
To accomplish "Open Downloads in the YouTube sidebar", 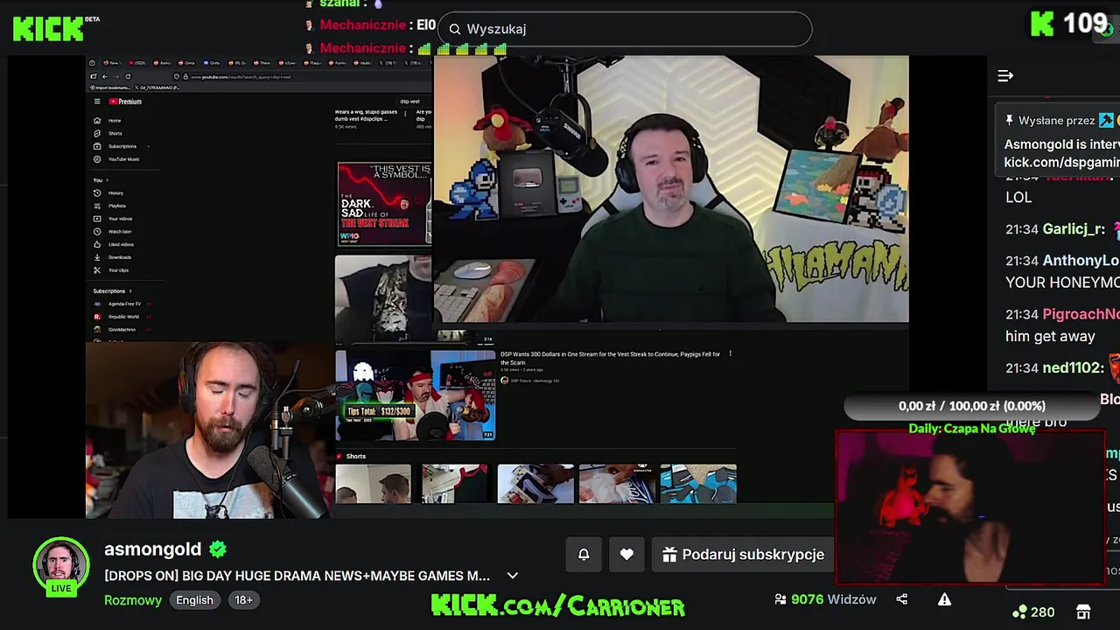I will coord(112,257).
